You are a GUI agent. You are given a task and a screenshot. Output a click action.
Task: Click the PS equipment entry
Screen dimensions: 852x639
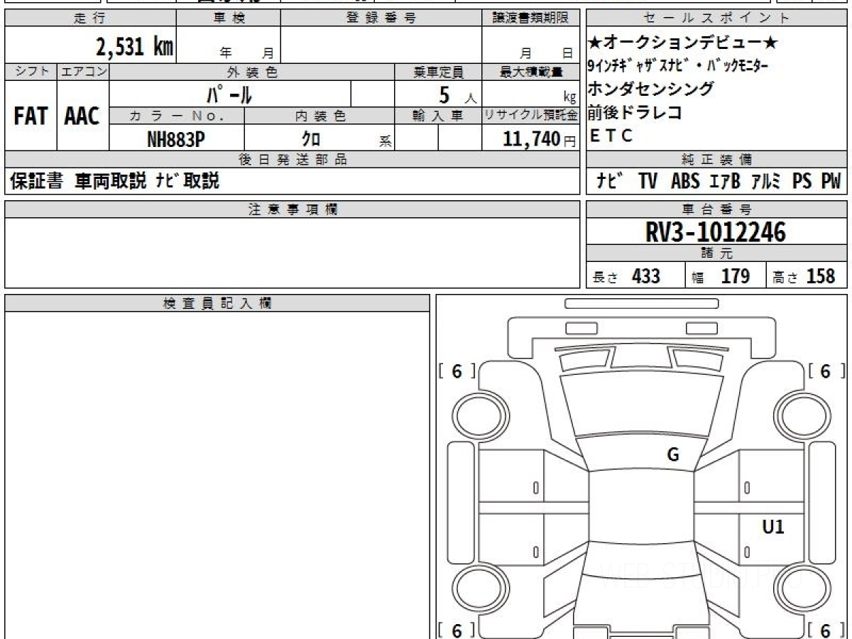point(802,182)
